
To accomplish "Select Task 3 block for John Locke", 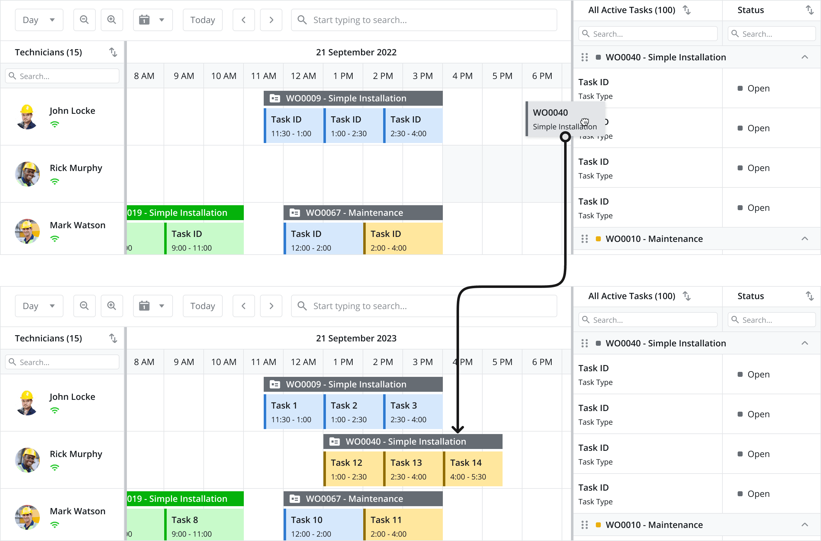I will (x=413, y=412).
